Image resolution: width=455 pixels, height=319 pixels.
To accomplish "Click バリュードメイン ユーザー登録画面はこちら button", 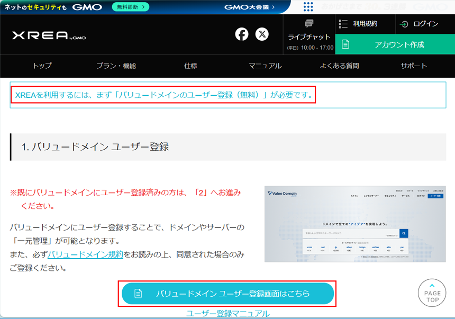I will [228, 294].
